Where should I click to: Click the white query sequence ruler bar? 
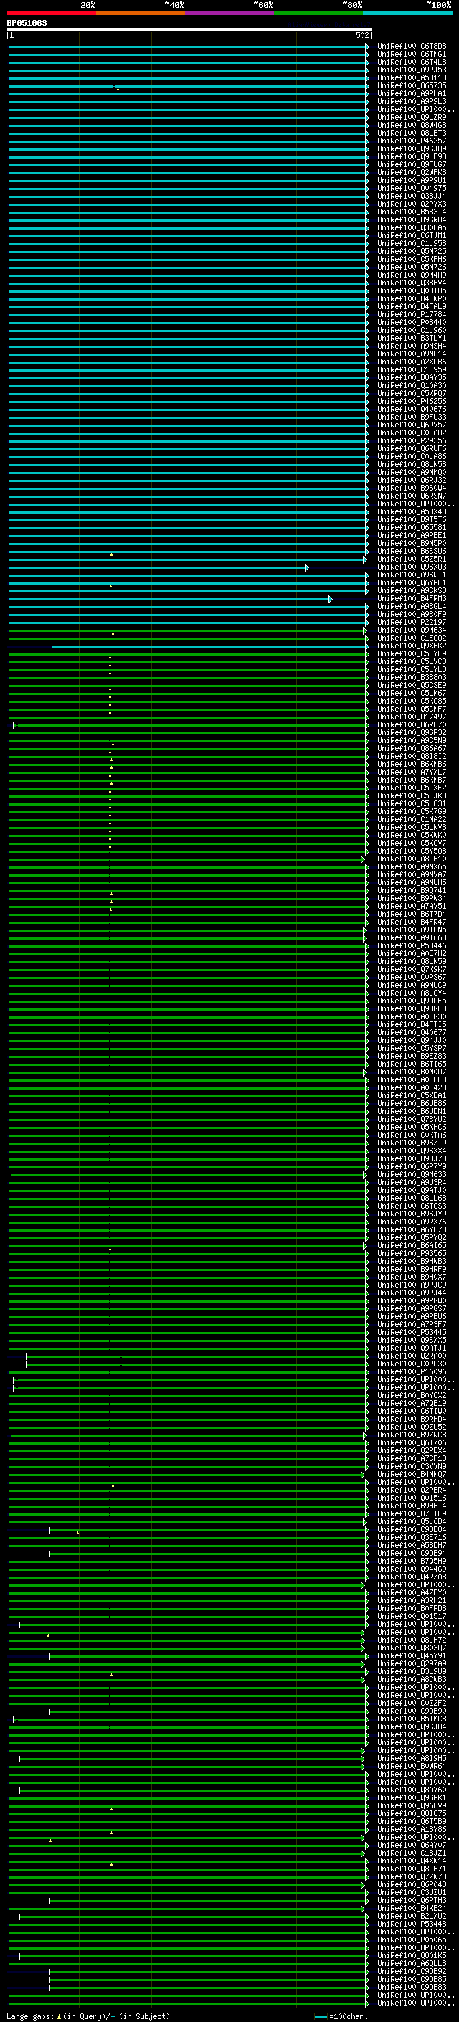189,29
